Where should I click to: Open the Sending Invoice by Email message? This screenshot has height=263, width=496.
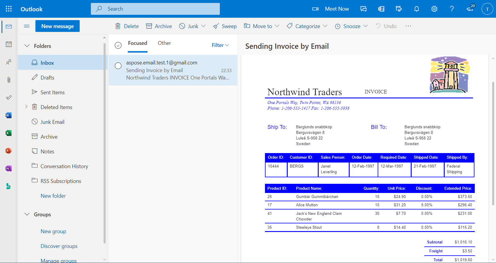[x=173, y=70]
